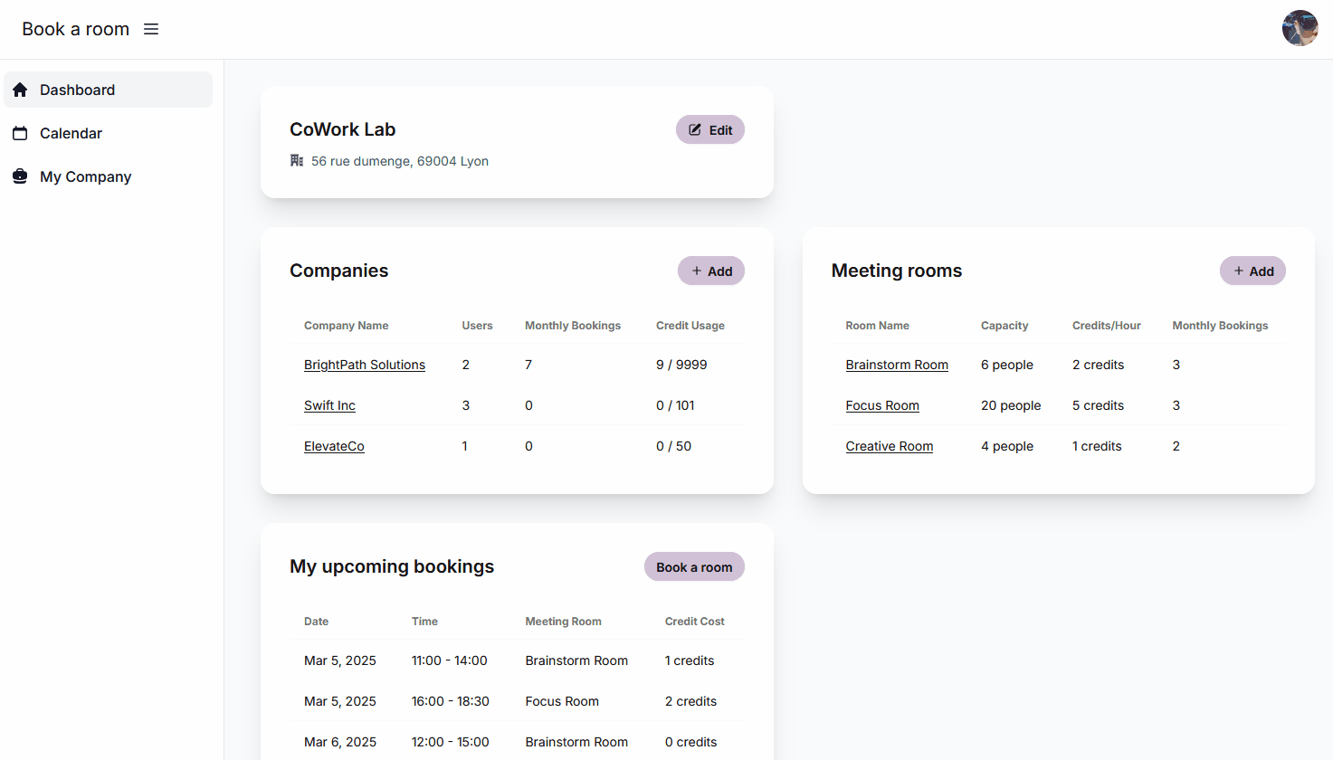The image size is (1333, 760).
Task: Select the Creative Room link
Action: click(x=890, y=445)
